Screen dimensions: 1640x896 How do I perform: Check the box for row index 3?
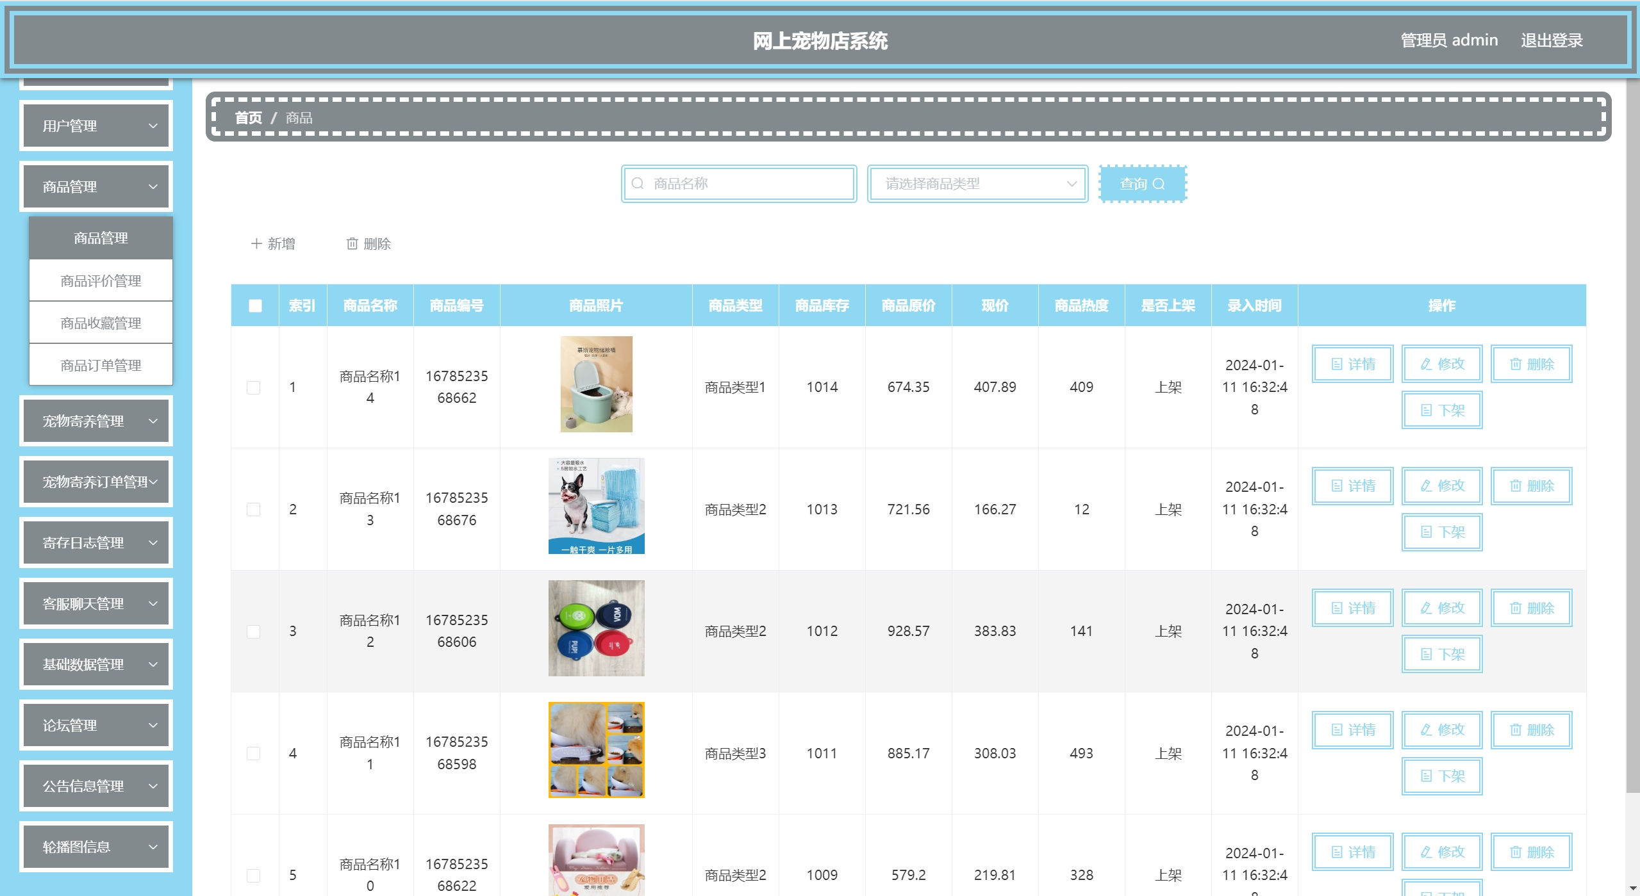click(254, 632)
